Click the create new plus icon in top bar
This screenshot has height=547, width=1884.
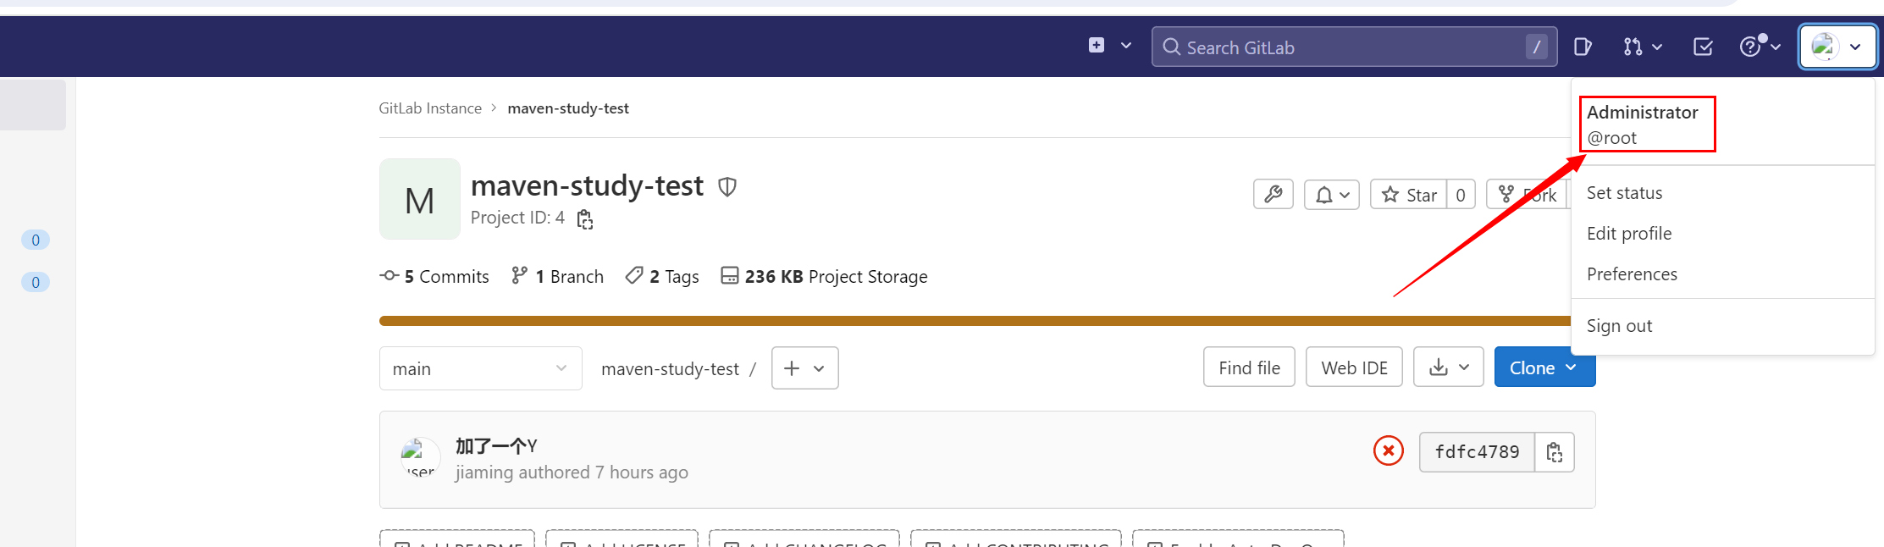coord(1097,45)
